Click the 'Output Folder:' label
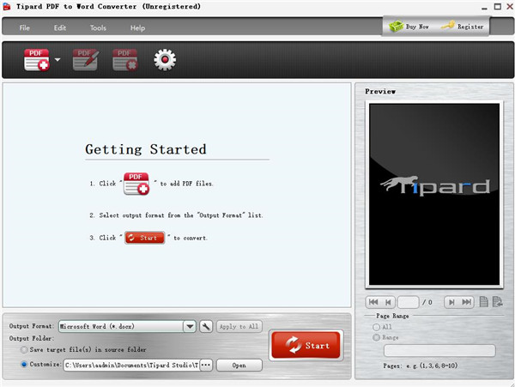Viewport: 515px width, 387px height. click(32, 338)
